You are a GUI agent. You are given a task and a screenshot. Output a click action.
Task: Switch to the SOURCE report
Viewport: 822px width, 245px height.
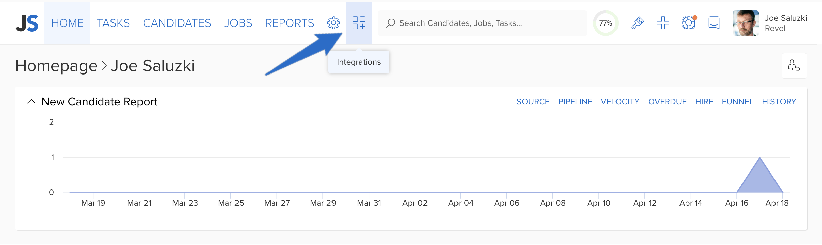pos(533,102)
